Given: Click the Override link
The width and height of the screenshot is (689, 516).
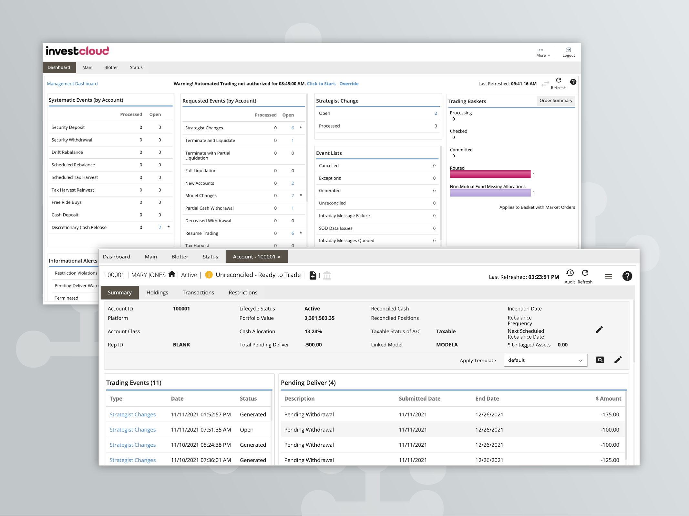Looking at the screenshot, I should coord(349,84).
